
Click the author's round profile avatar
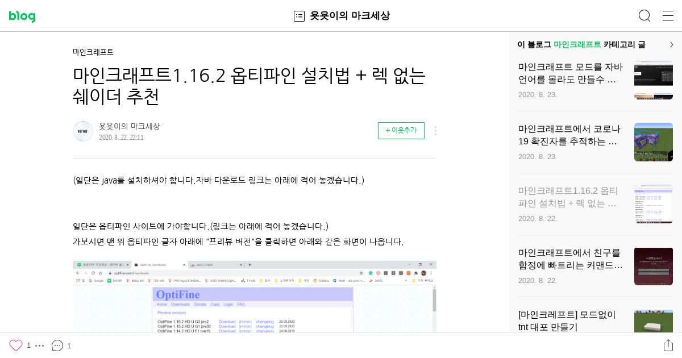[x=83, y=131]
